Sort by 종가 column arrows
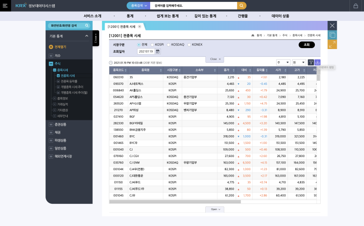364x226 pixels. (x=233, y=70)
